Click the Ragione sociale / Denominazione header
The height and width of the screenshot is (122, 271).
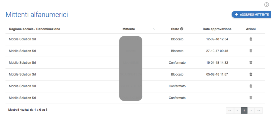click(34, 29)
